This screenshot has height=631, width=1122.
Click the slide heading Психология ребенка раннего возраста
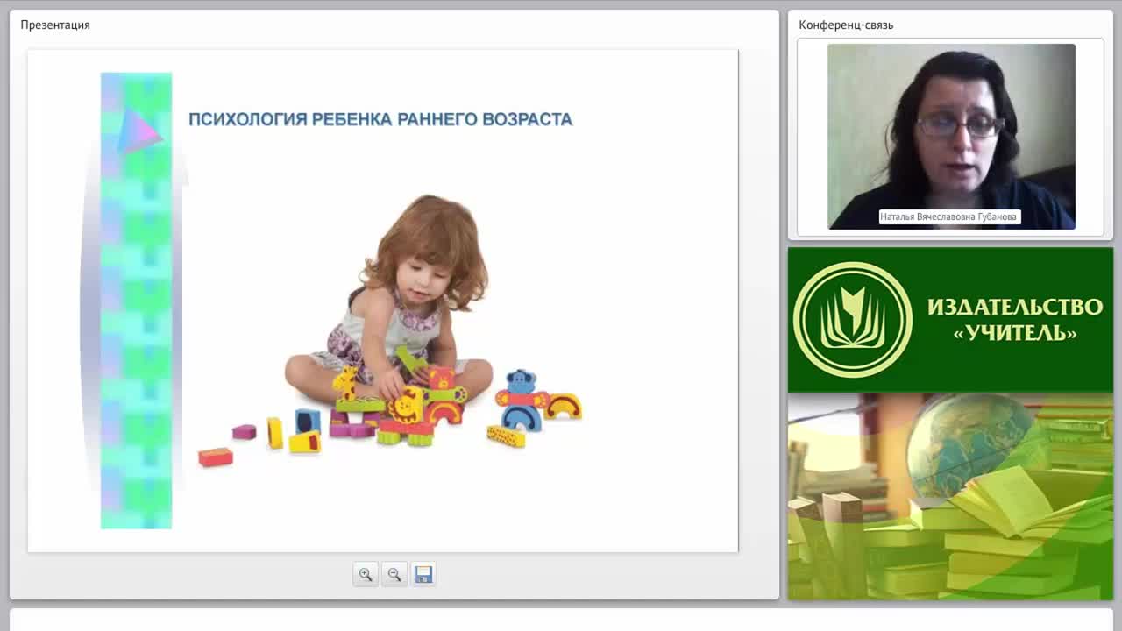(x=380, y=119)
